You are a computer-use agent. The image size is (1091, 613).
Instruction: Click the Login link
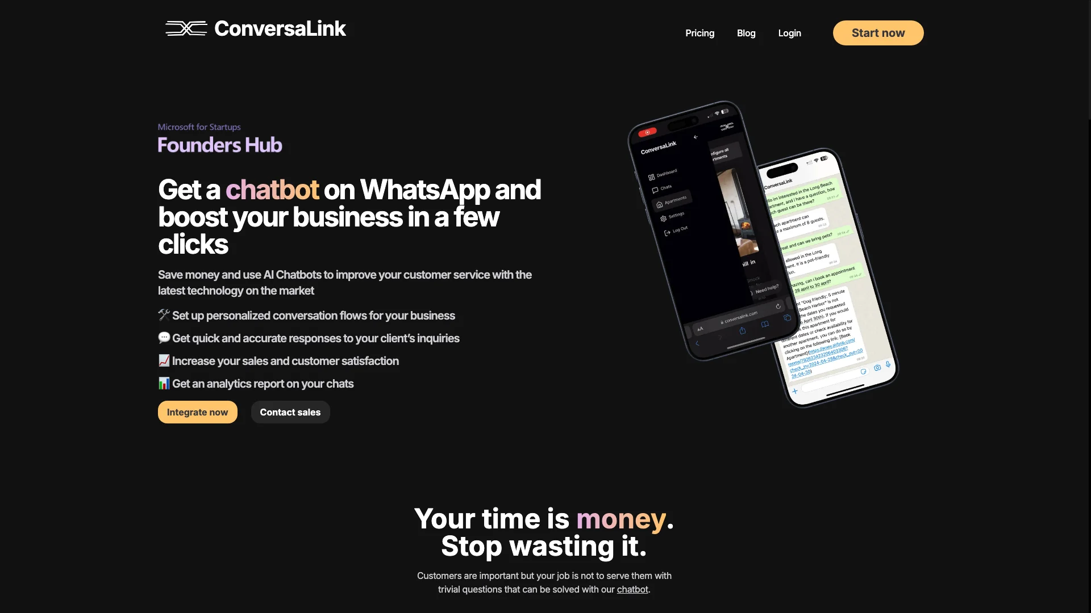click(x=789, y=33)
